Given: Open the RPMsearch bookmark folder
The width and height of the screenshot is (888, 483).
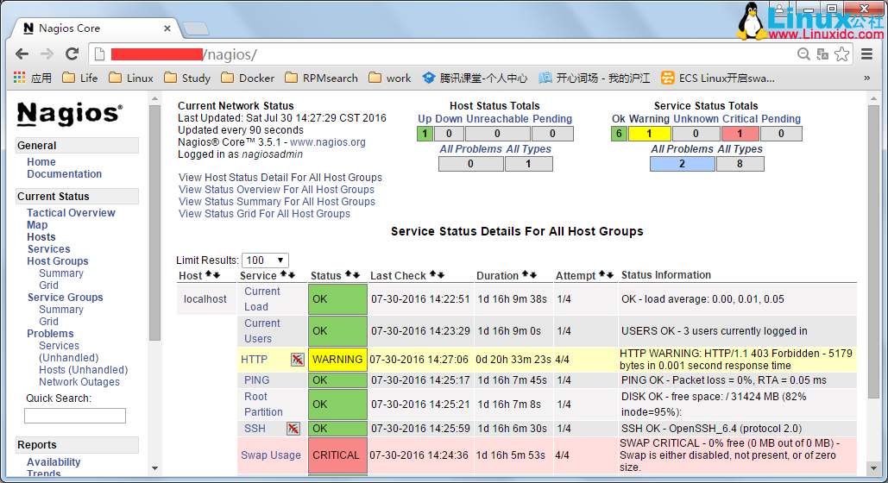Looking at the screenshot, I should coord(321,78).
